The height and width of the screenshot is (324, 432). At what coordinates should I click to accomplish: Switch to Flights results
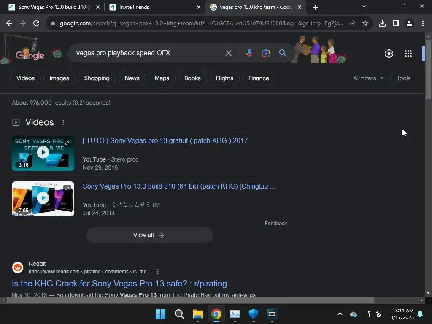coord(224,78)
